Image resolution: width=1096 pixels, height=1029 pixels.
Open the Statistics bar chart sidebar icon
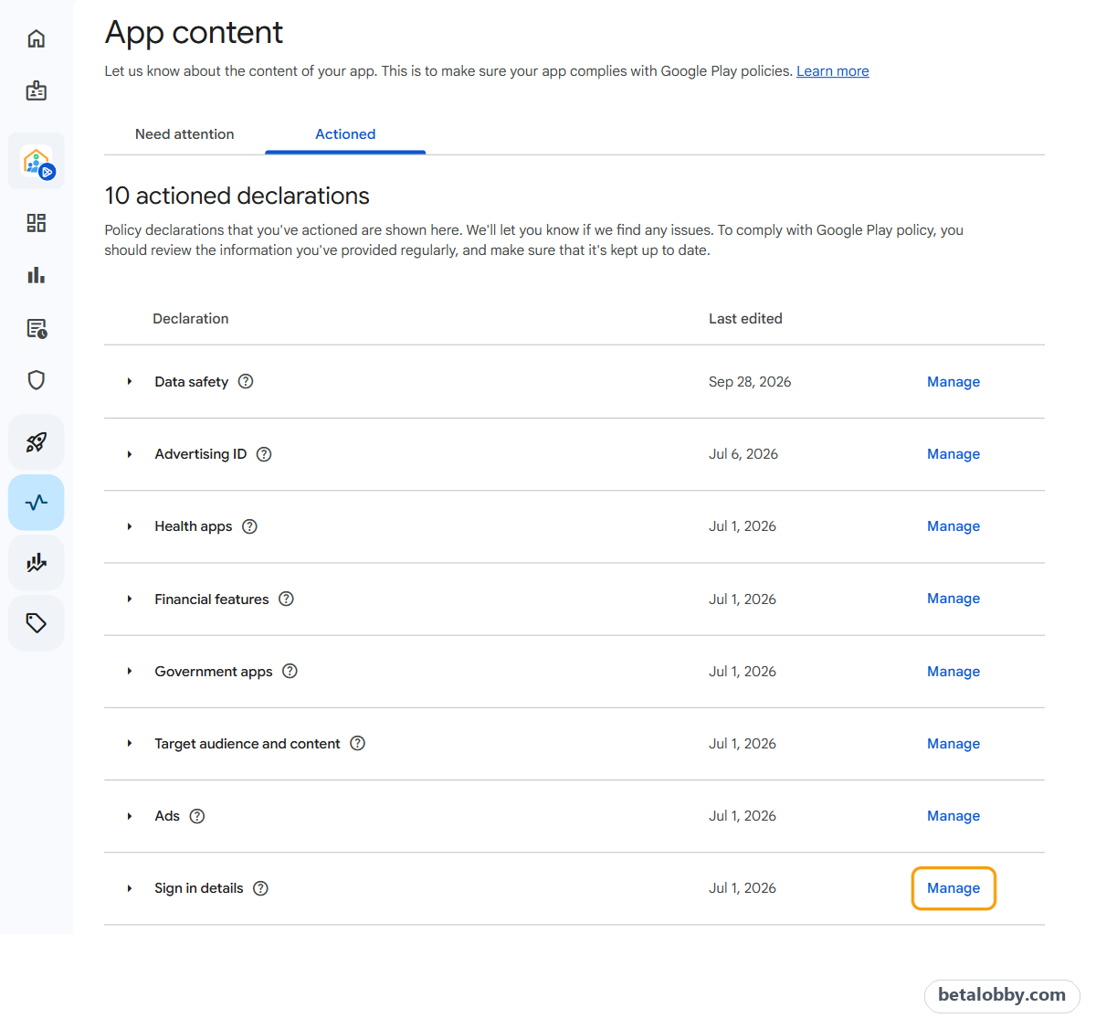(x=37, y=275)
